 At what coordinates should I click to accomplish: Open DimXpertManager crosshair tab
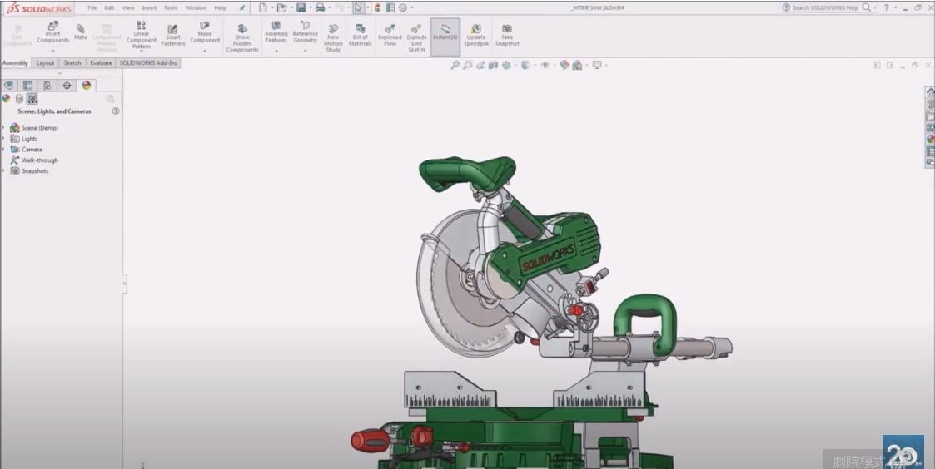click(x=67, y=85)
